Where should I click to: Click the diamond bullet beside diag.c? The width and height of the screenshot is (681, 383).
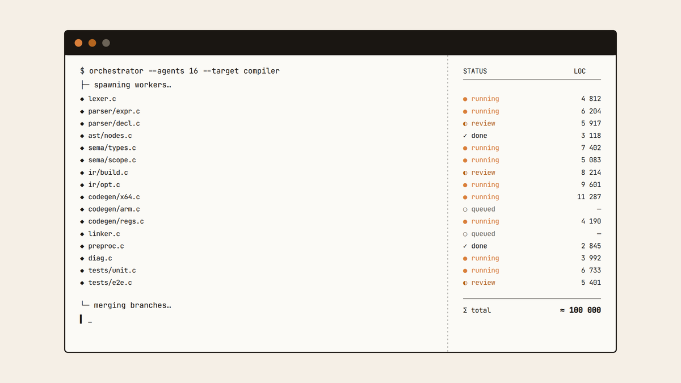[82, 258]
